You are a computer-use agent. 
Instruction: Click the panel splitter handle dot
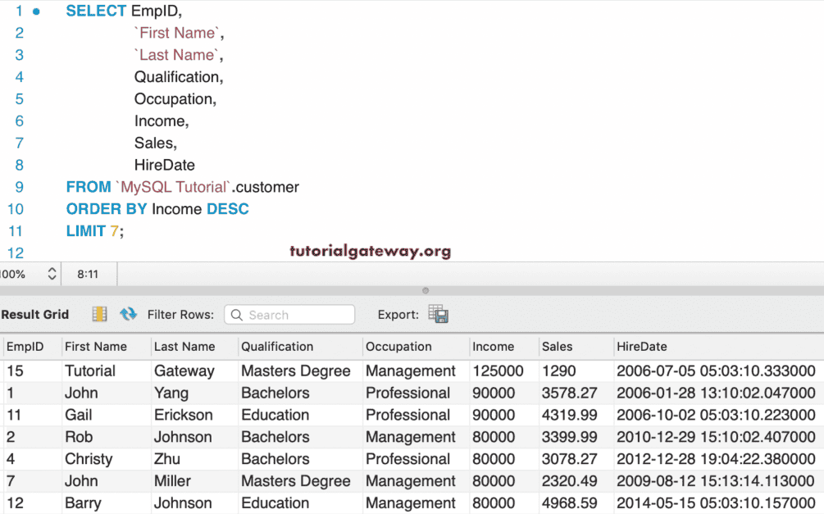tap(426, 291)
